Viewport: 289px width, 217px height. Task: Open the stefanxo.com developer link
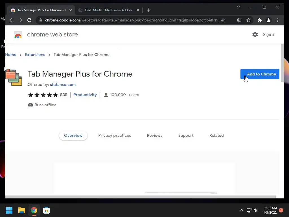coord(63,84)
